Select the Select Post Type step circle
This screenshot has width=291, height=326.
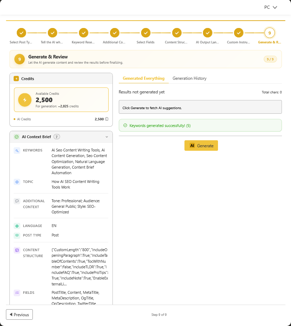tap(21, 33)
